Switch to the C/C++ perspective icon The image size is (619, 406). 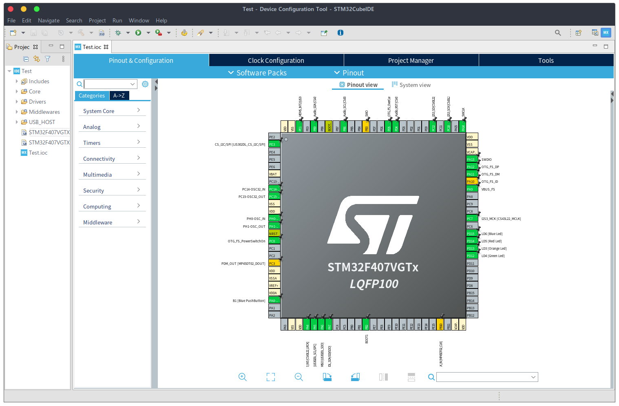pyautogui.click(x=595, y=33)
